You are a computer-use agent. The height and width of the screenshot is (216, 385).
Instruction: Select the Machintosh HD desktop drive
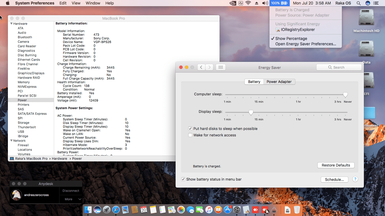[x=366, y=21]
